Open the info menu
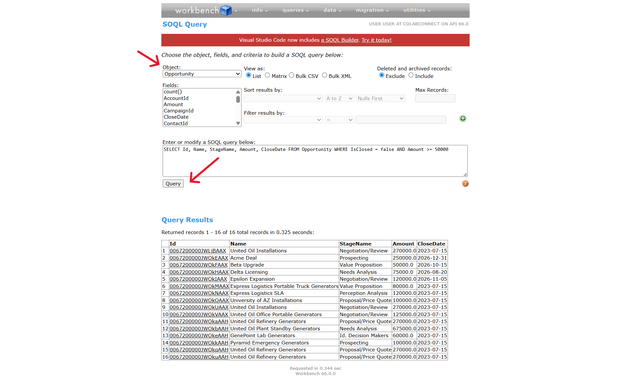 (x=260, y=10)
